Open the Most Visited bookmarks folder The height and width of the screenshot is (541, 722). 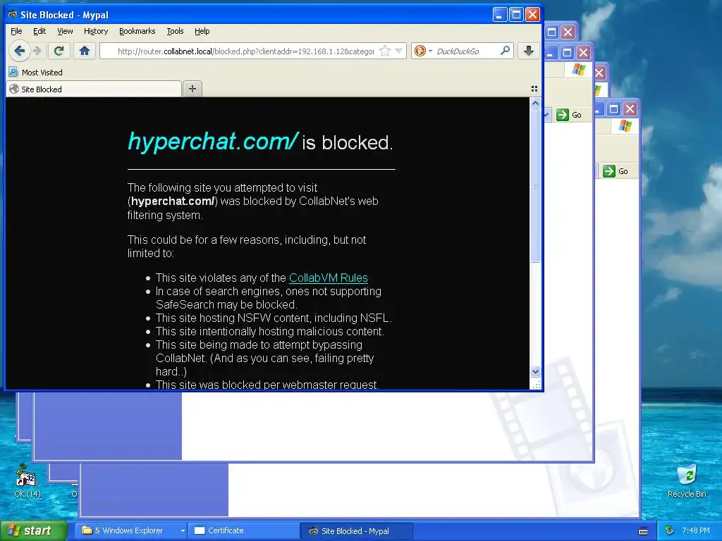36,73
